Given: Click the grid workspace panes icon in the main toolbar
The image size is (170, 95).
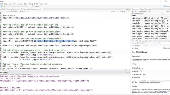Looking at the screenshot, I should pos(33,6).
